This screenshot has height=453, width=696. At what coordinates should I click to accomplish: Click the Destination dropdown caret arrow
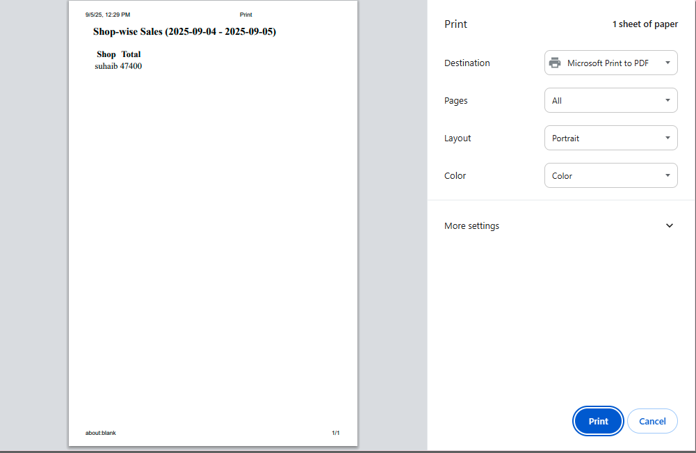click(667, 63)
